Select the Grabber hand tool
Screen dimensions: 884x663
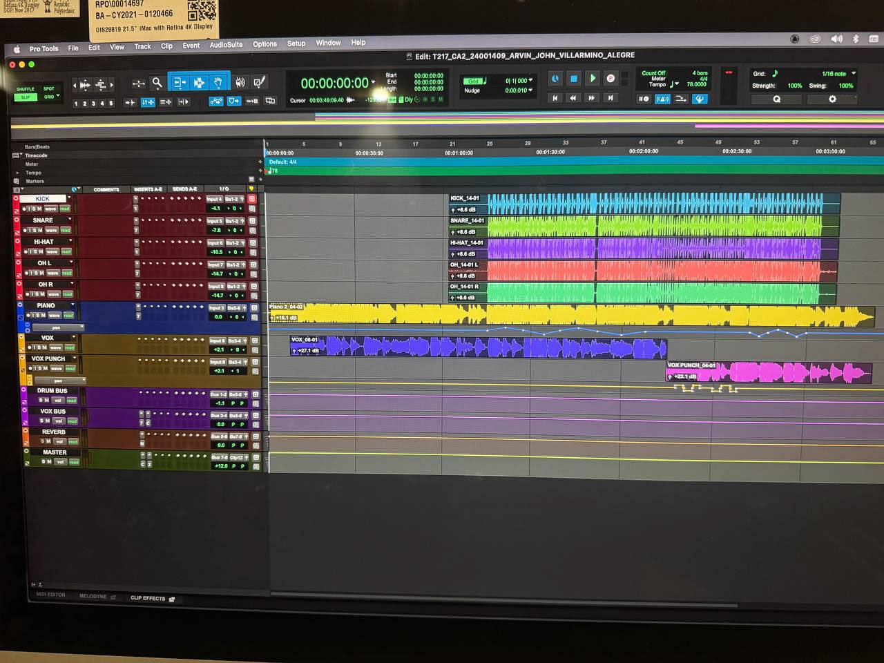218,83
